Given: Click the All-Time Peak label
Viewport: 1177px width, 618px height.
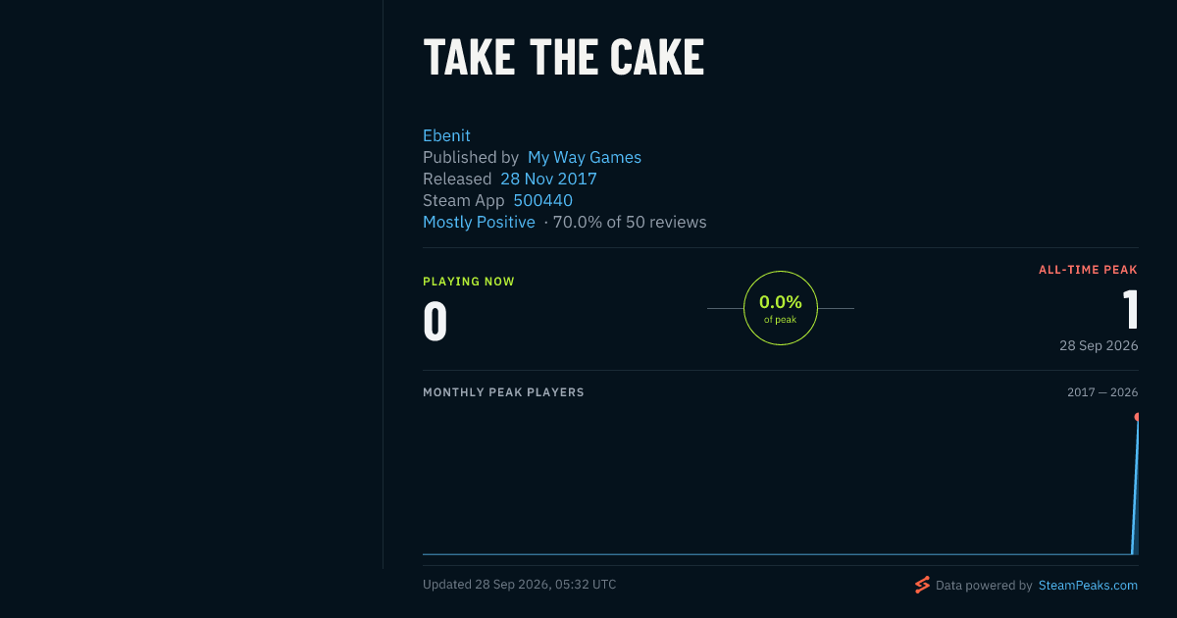Looking at the screenshot, I should 1089,270.
